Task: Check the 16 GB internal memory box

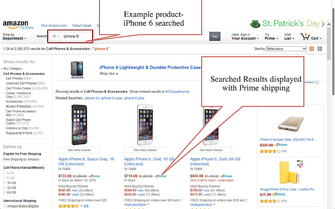Action: pyautogui.click(x=5, y=182)
